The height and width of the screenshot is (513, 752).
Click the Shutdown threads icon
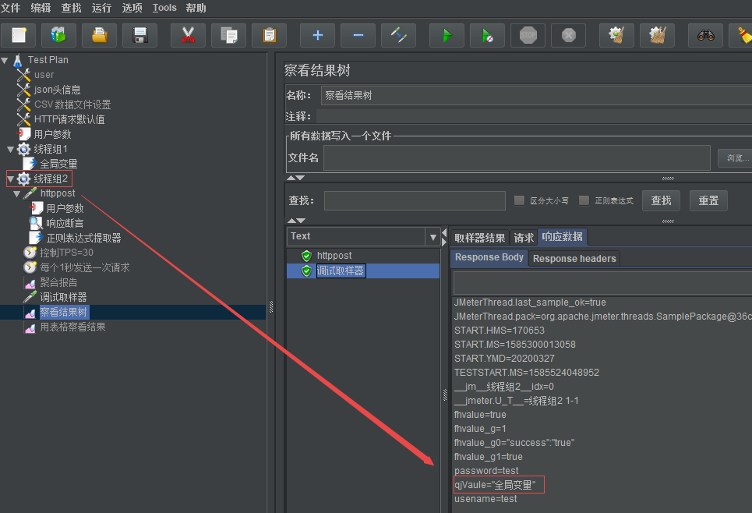tap(568, 35)
